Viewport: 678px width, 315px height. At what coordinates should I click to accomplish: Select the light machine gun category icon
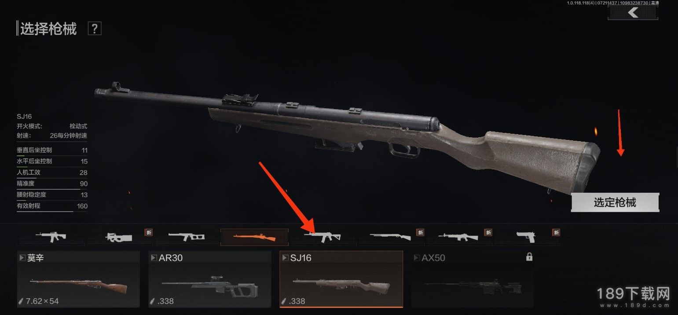tap(458, 237)
